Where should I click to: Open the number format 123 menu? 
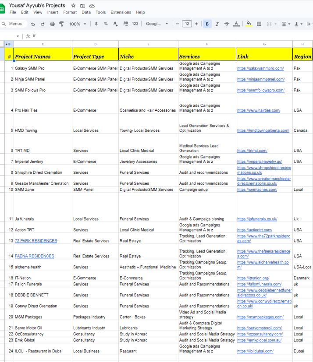click(x=135, y=24)
